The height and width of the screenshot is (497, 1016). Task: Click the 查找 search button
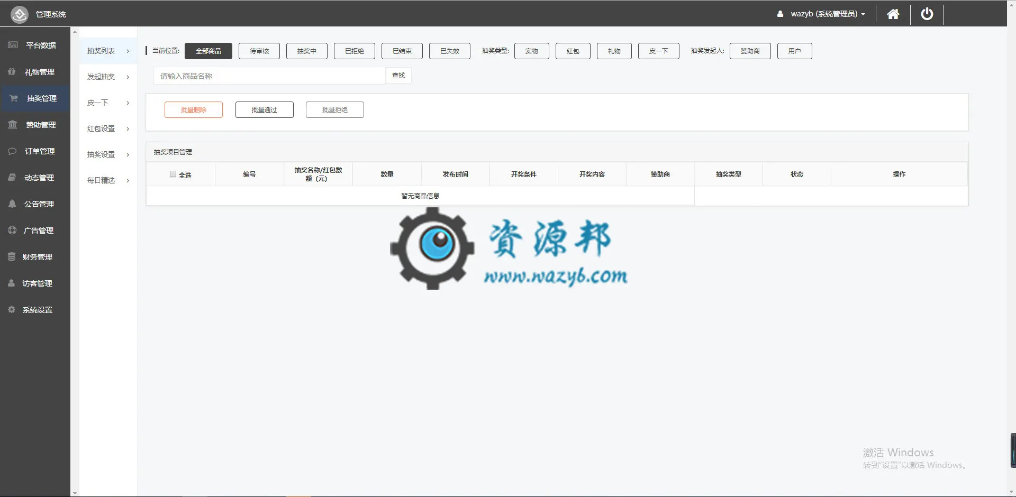(398, 76)
